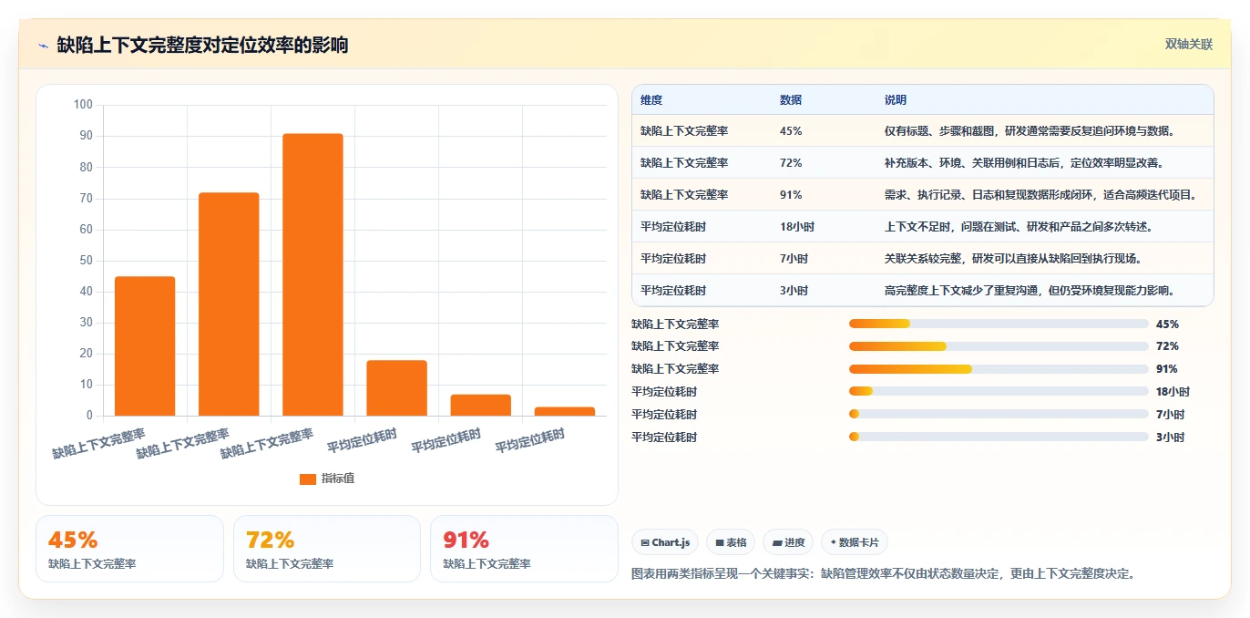
Task: Click the 0 label on y-axis
Action: [89, 416]
